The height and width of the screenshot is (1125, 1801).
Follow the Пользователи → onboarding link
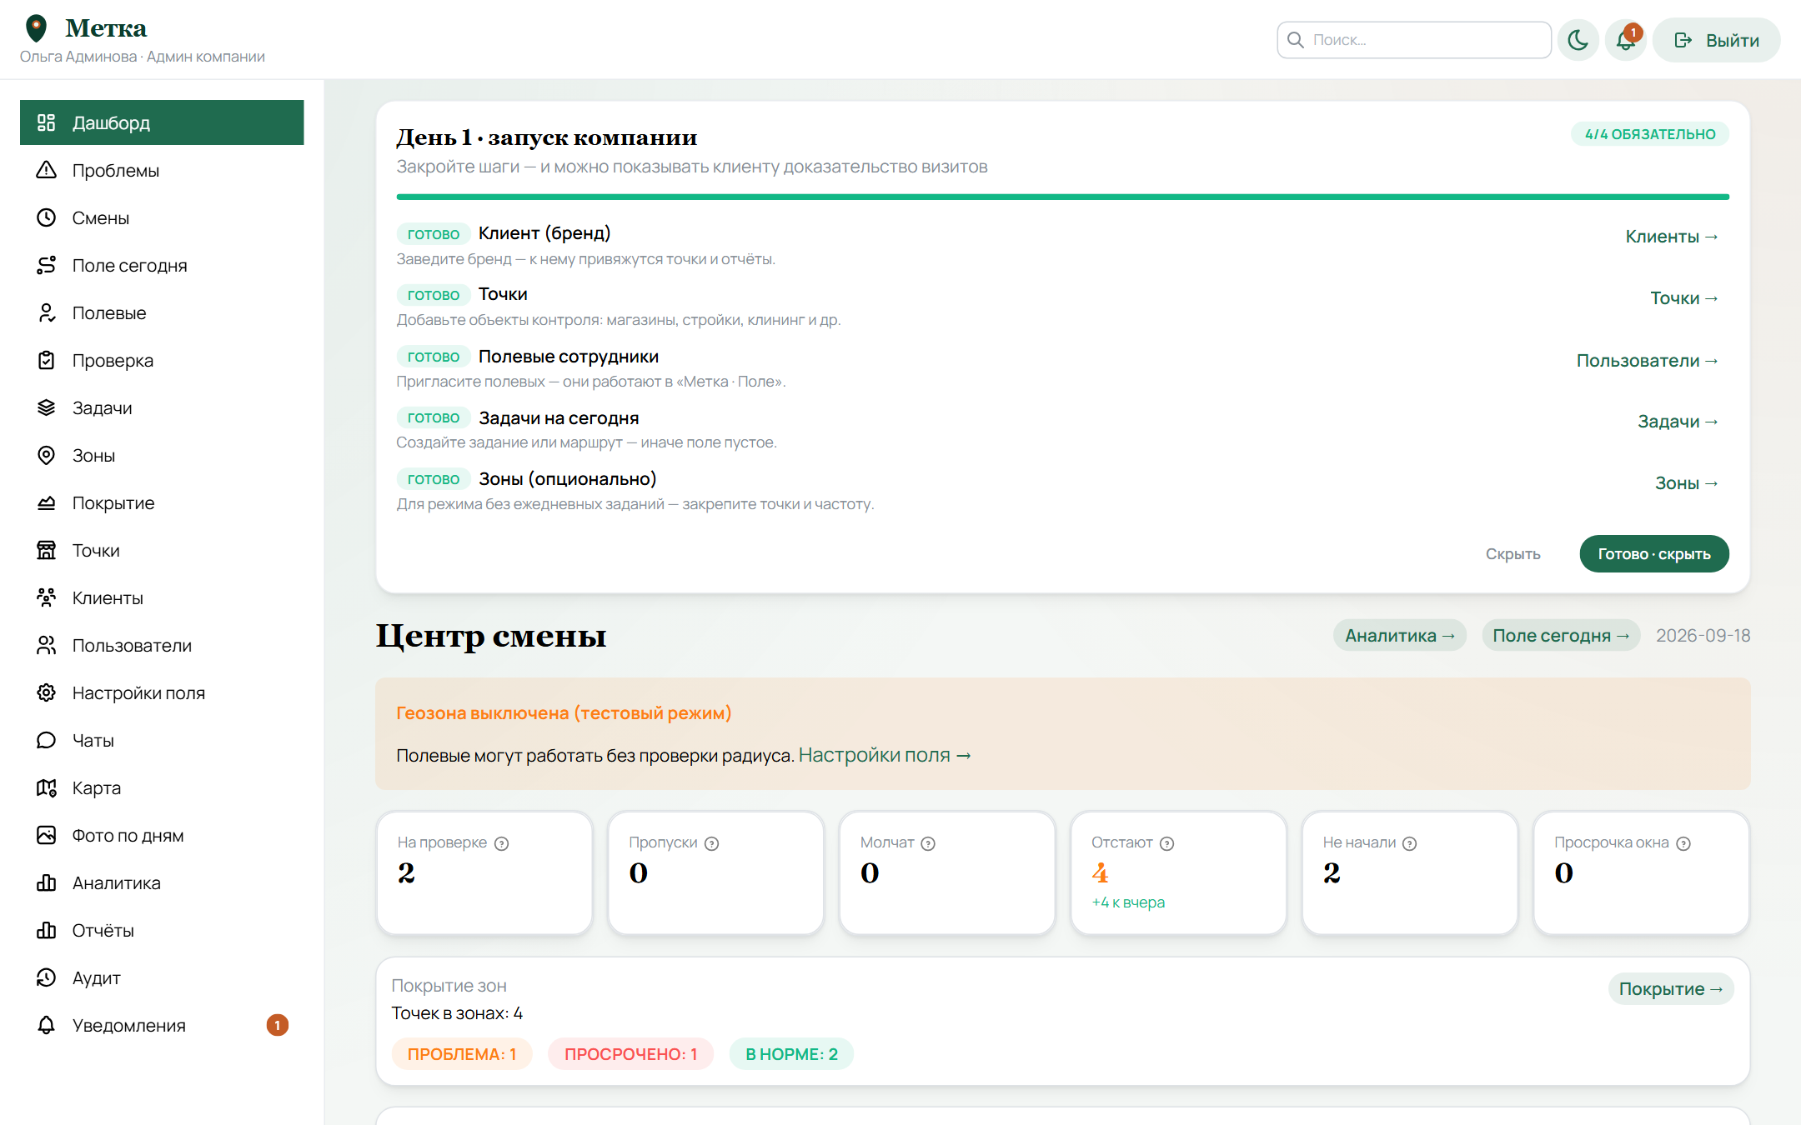(x=1648, y=361)
